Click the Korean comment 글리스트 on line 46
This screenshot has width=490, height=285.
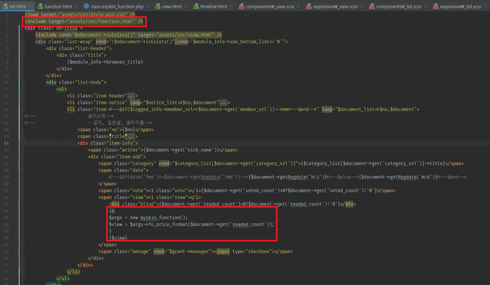(97, 116)
